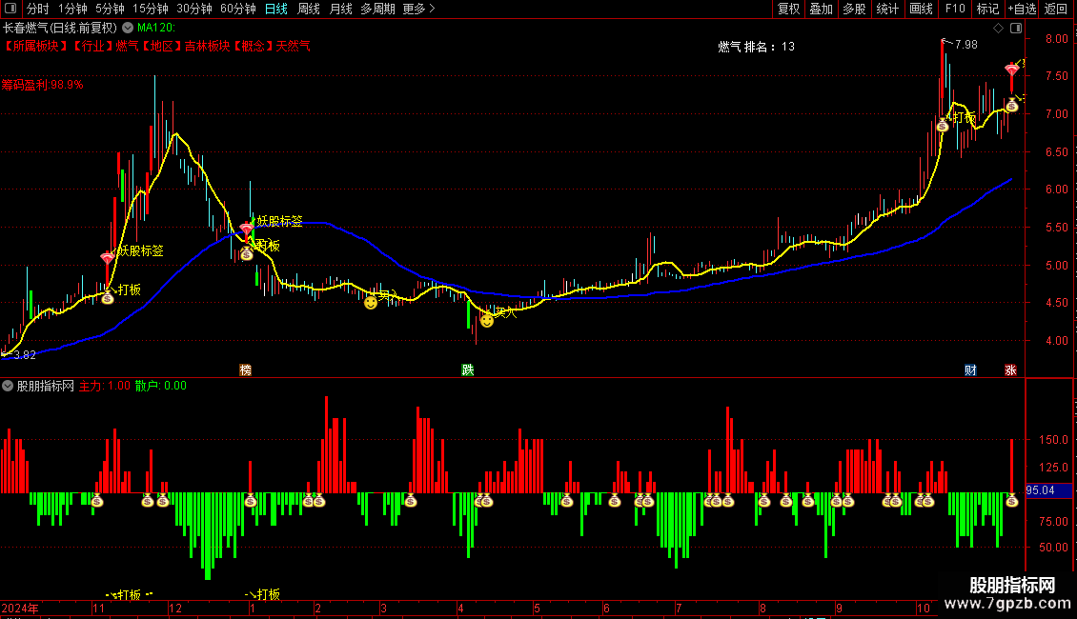Click the 3.82 low price annotation

point(25,355)
